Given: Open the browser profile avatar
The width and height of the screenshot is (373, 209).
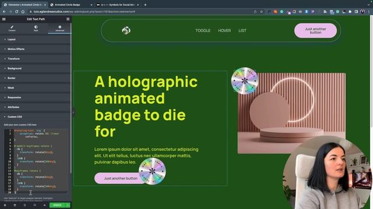Looking at the screenshot, I should (363, 12).
